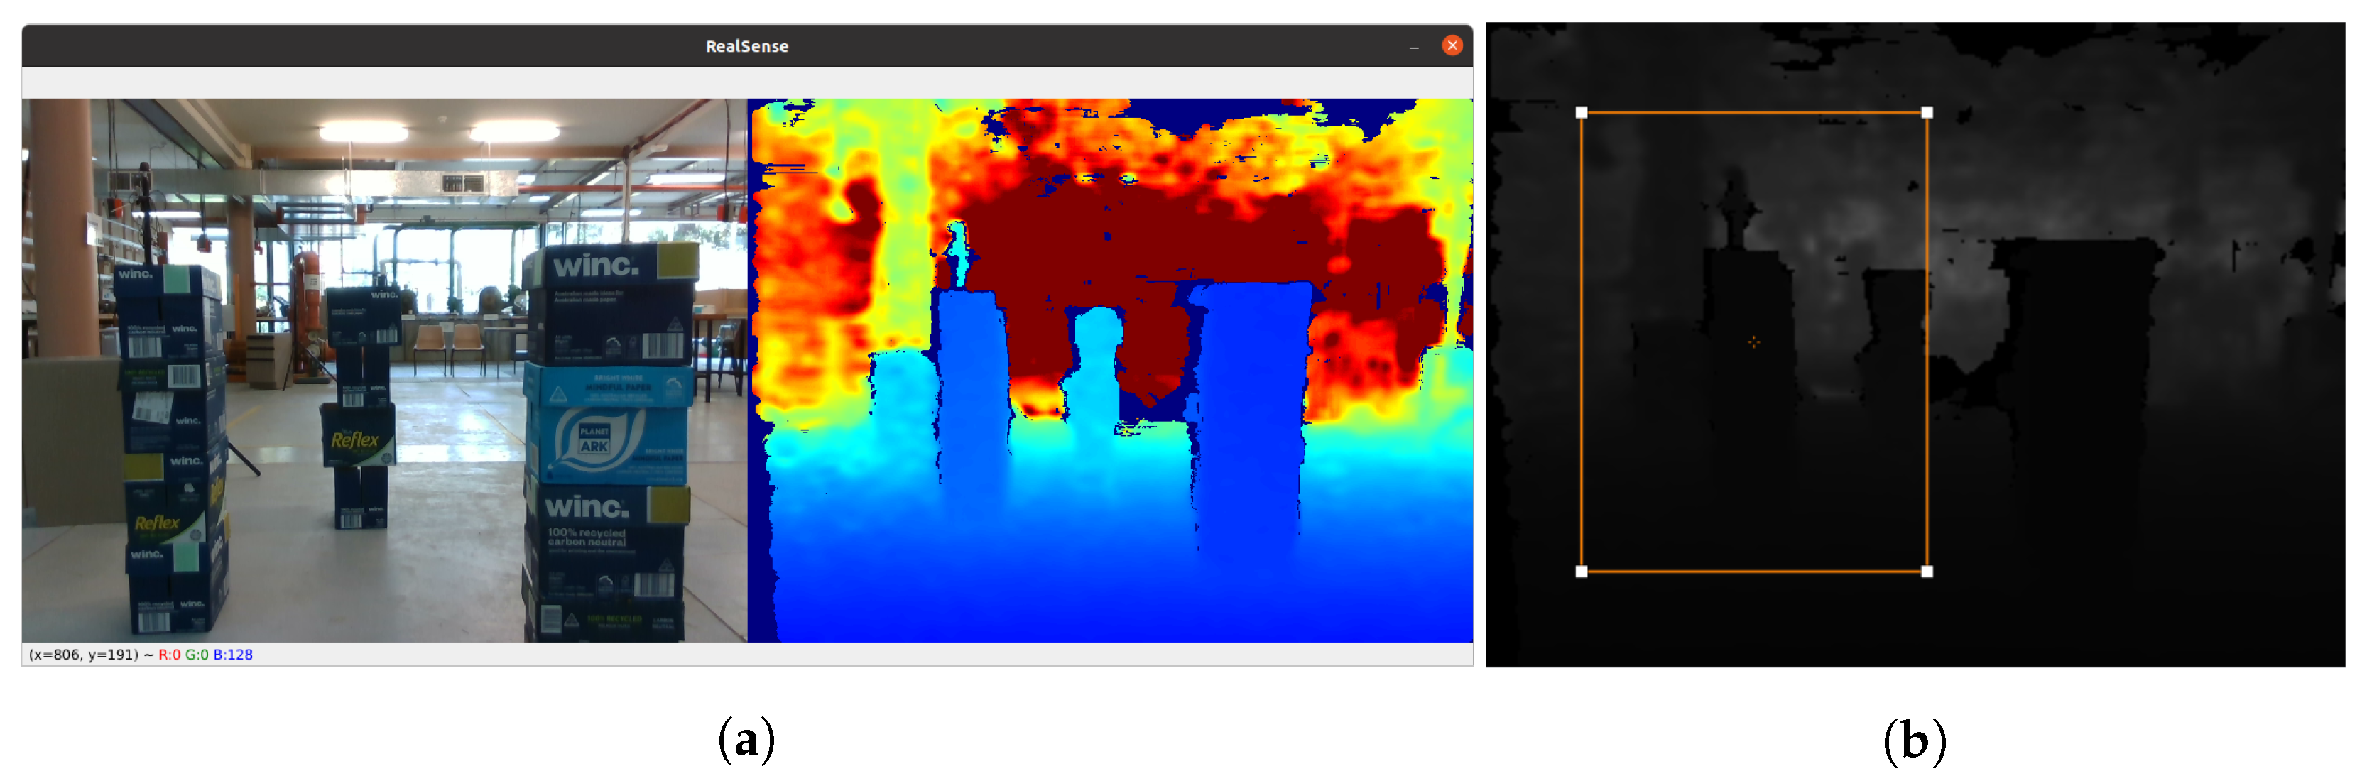
Task: Click the RealSense title bar text
Action: [746, 46]
